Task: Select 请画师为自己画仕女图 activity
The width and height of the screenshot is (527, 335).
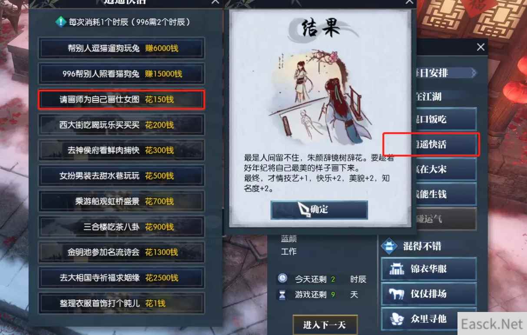Action: tap(121, 100)
